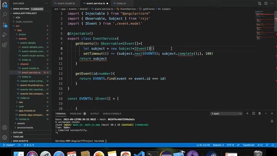This screenshot has height=156, width=277.
Task: Open routes.ts in the Explorer tree
Action: 24,119
